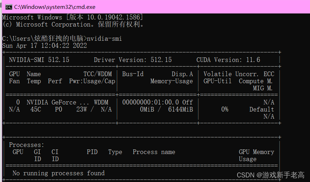Click the Windows version line 10.0.19042.1586

pyautogui.click(x=72, y=17)
